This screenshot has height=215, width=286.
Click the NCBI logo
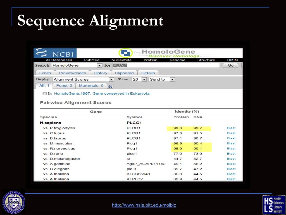pos(55,53)
